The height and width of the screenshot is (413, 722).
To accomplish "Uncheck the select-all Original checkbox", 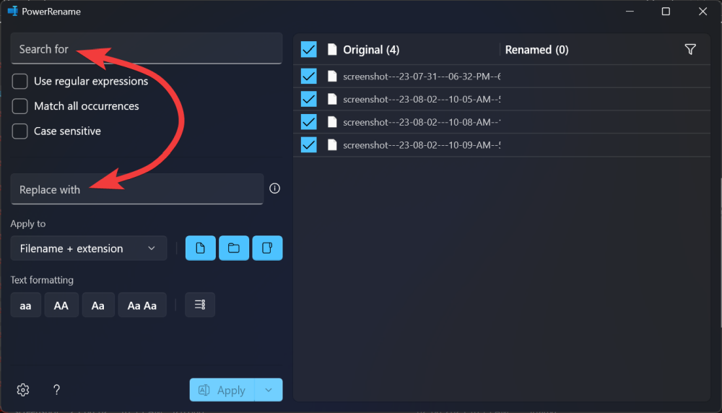I will 308,49.
